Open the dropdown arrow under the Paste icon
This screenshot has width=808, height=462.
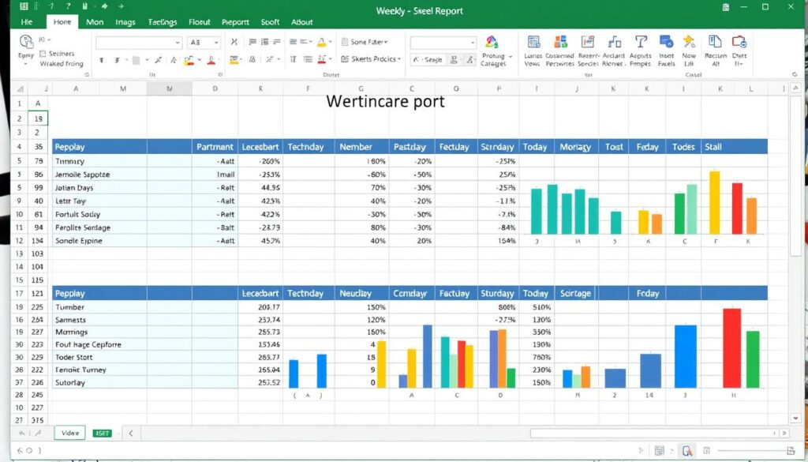25,65
